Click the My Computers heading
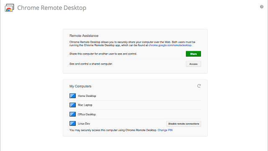 point(80,86)
